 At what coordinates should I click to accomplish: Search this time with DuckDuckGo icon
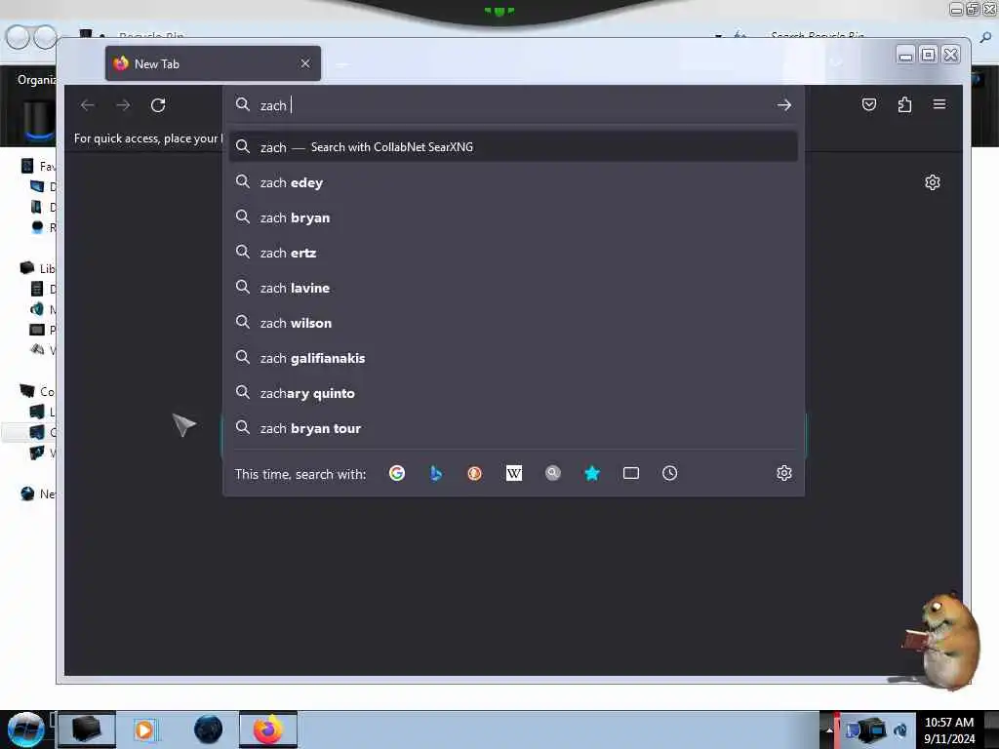pos(475,473)
